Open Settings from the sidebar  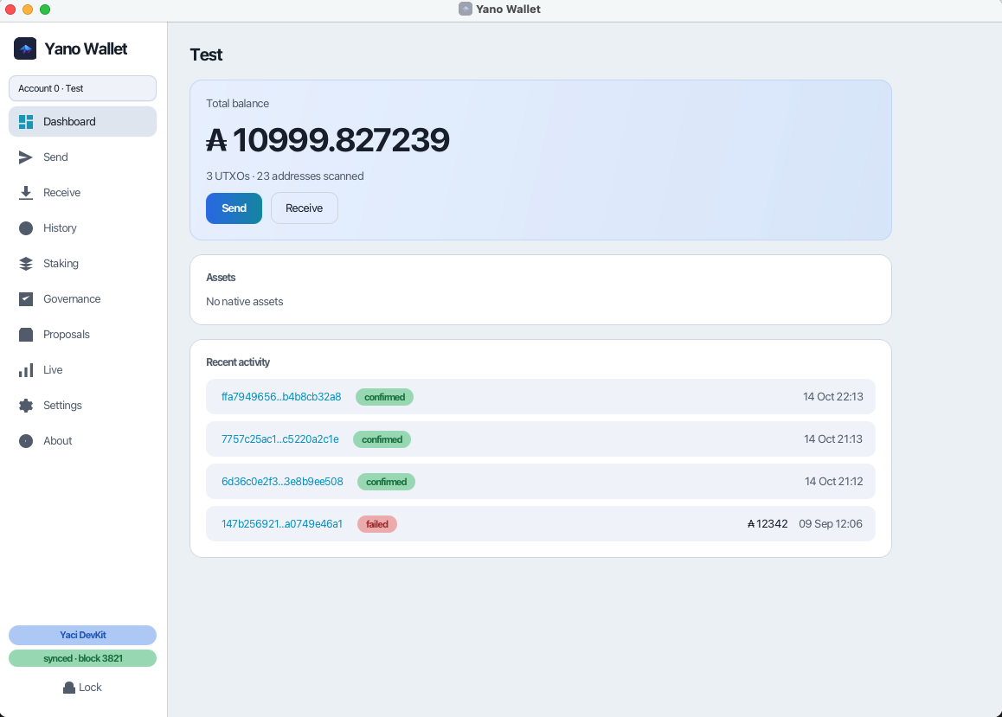click(x=82, y=406)
